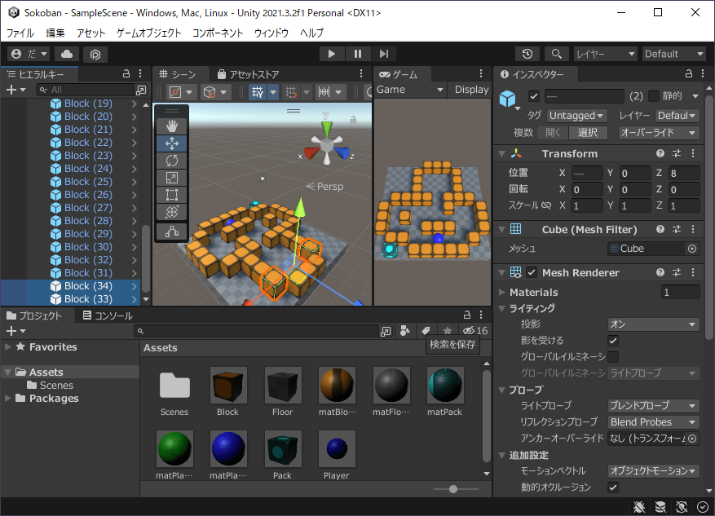Select the Hand view tool
The height and width of the screenshot is (516, 715).
[x=172, y=126]
